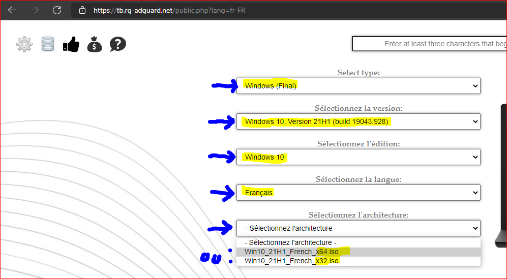Screen dimensions: 507x279
Task: Click the 'Sélectionnez l'édition:' label
Action: click(x=359, y=144)
